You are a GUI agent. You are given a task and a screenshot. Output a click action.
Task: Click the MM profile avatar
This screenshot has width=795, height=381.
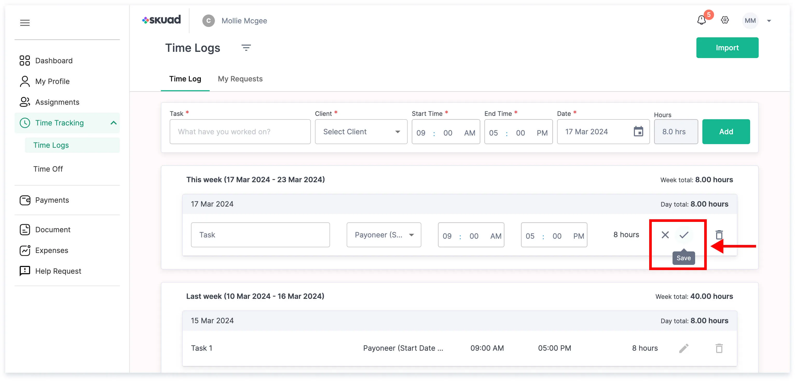[x=750, y=21]
